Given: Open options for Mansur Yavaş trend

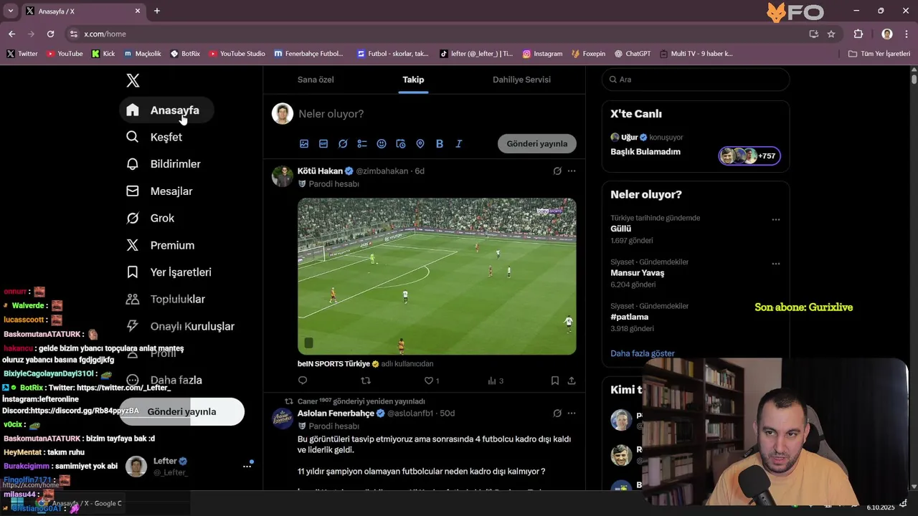Looking at the screenshot, I should coord(775,264).
